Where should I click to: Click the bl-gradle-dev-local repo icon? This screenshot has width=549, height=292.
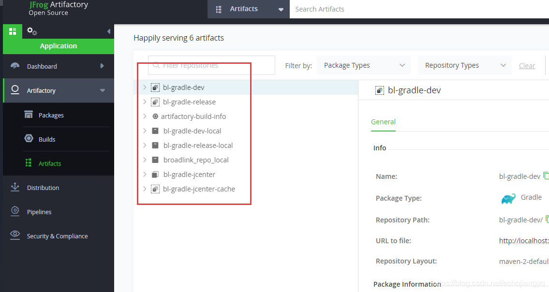click(x=155, y=131)
